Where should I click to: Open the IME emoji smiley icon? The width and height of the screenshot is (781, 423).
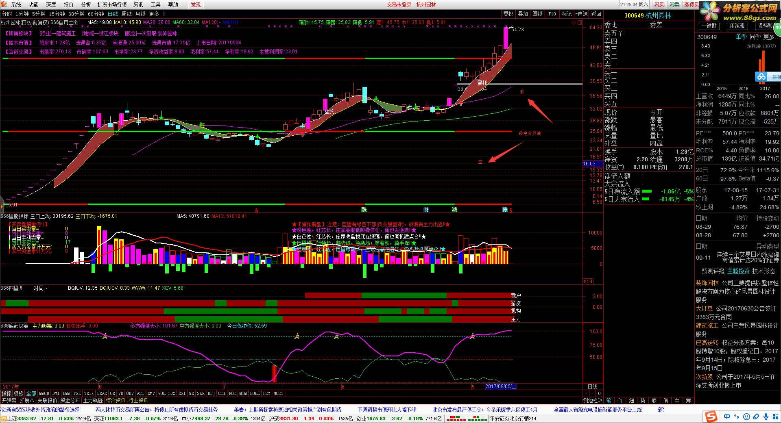(746, 417)
